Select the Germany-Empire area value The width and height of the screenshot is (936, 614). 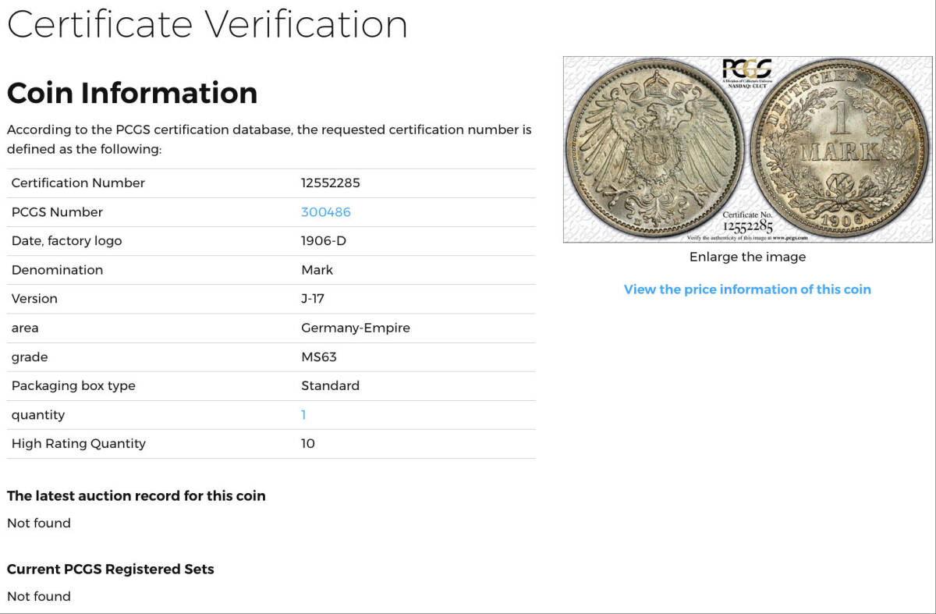click(x=355, y=328)
